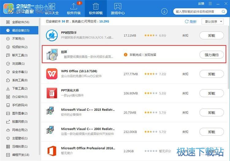This screenshot has height=161, width=230.
Task: Select 网络应用(2) category
Action: point(19,130)
